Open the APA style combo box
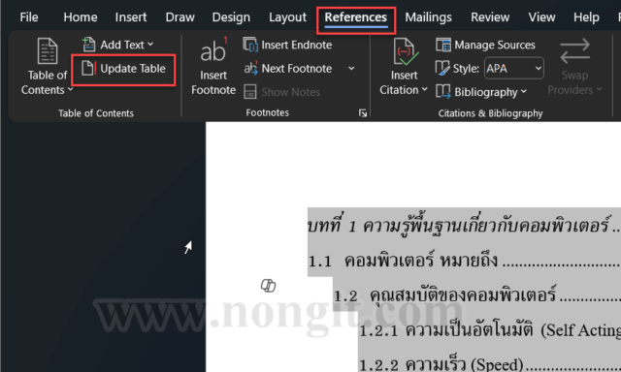 click(x=513, y=69)
